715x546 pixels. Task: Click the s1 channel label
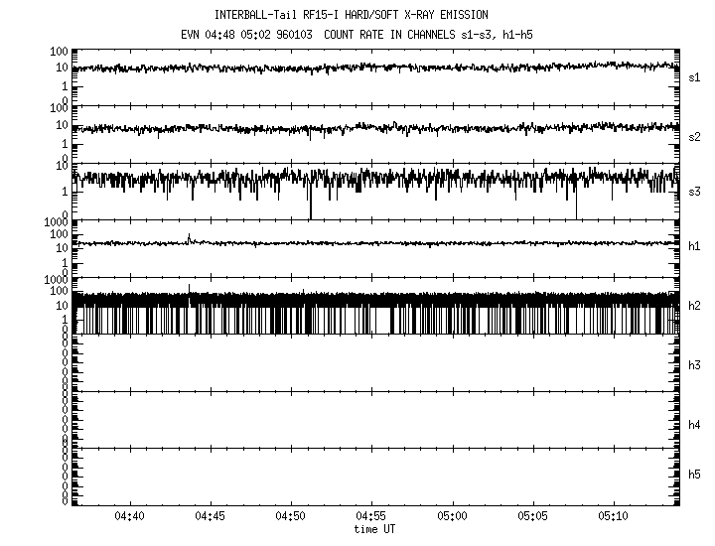click(694, 76)
